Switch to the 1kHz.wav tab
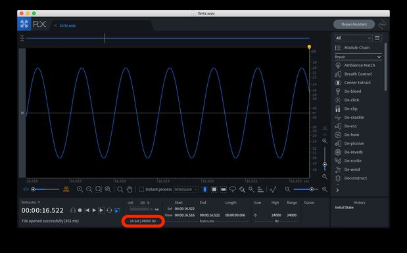The width and height of the screenshot is (407, 253). [x=68, y=26]
